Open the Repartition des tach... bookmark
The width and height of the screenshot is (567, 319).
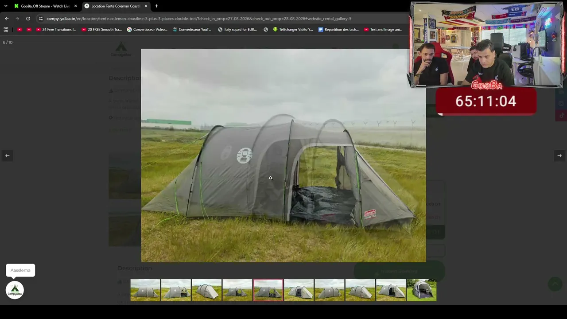coord(338,30)
